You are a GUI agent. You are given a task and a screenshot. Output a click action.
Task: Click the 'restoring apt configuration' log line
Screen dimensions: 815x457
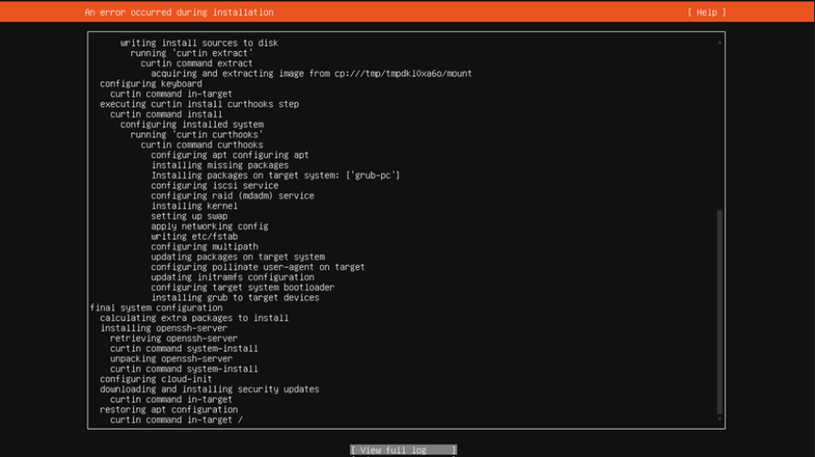[169, 410]
